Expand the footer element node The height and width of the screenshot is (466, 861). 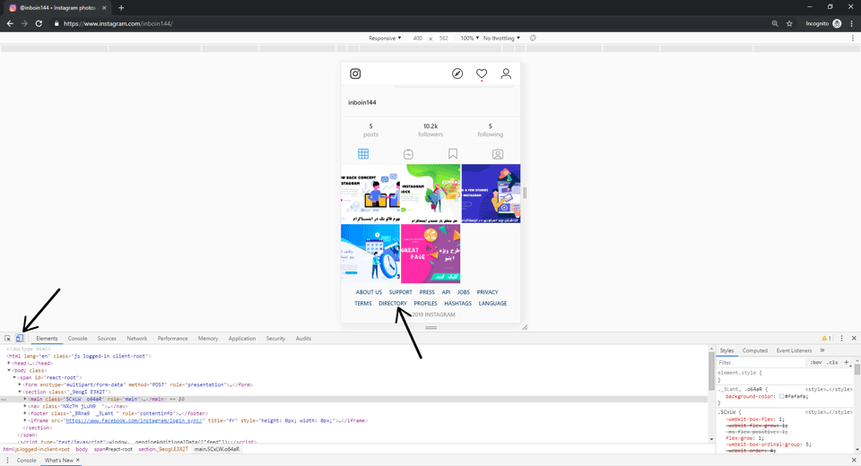click(25, 413)
